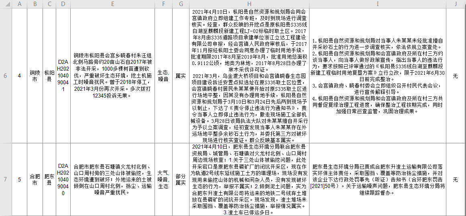Select the 枞阳县 cell

pyautogui.click(x=49, y=76)
